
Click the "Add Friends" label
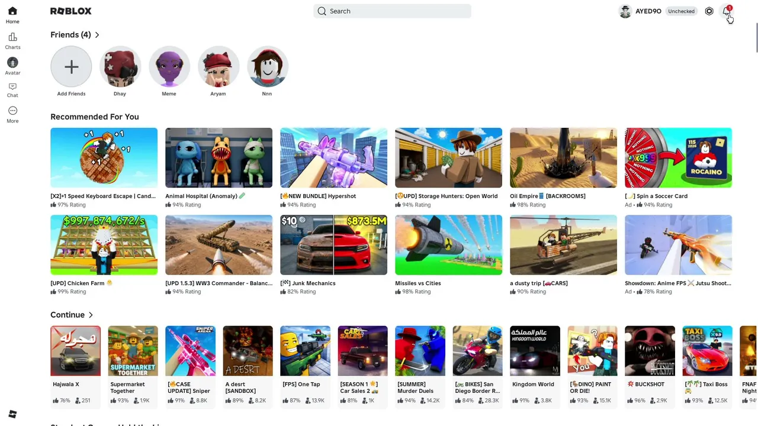coord(71,93)
